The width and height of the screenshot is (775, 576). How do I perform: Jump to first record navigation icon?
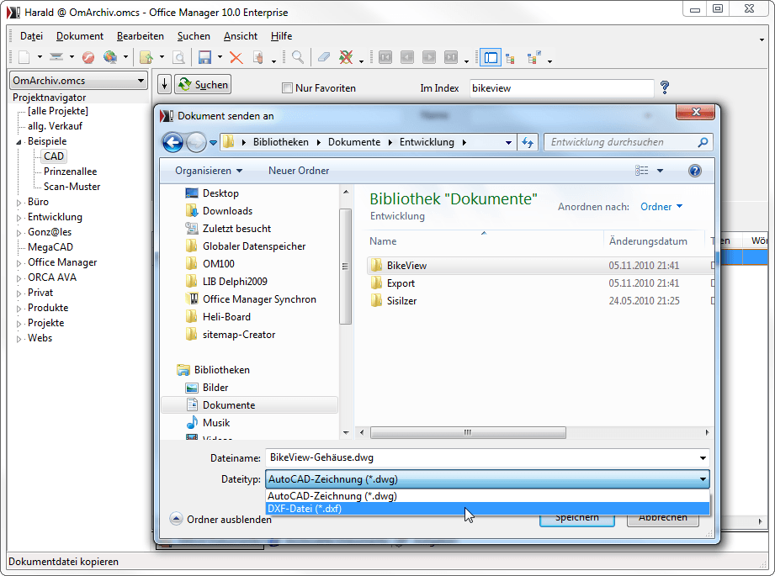385,58
